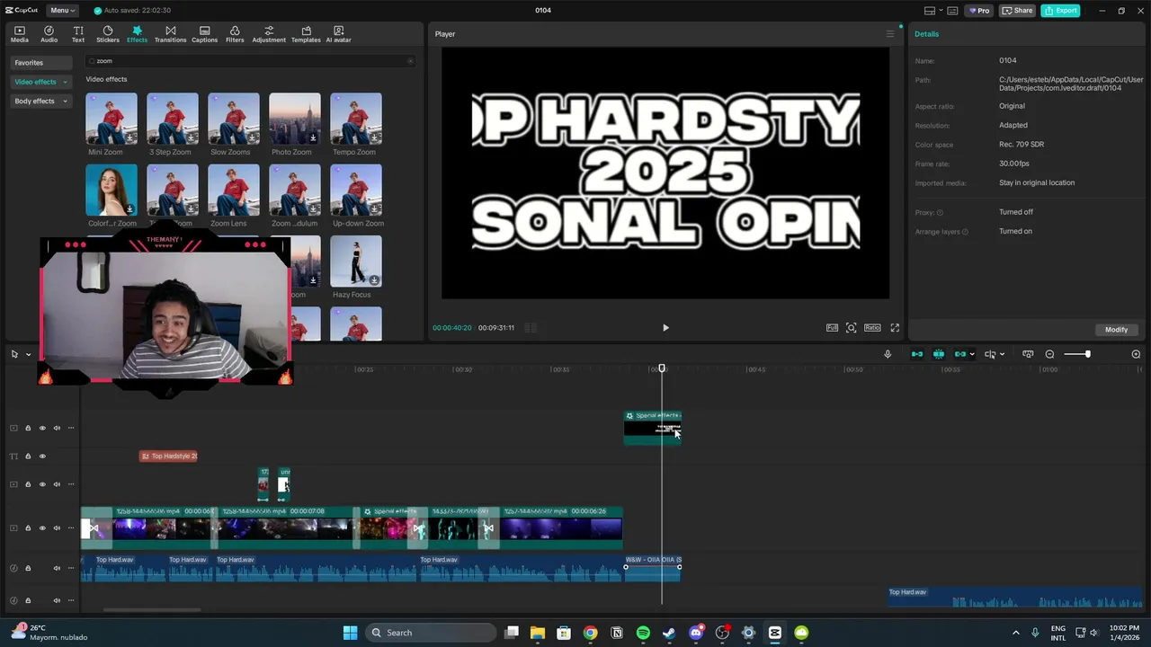Select the Mini Zoom effect thumbnail
The width and height of the screenshot is (1151, 647).
point(112,119)
